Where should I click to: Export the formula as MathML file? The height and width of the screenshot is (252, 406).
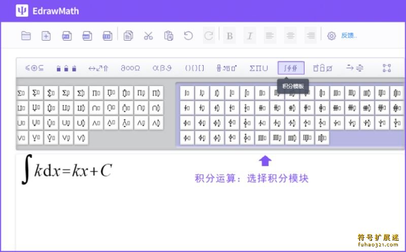(87, 36)
